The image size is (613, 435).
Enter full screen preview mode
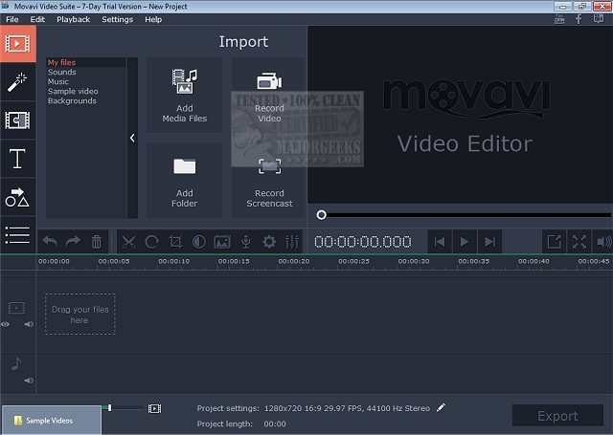tap(579, 242)
